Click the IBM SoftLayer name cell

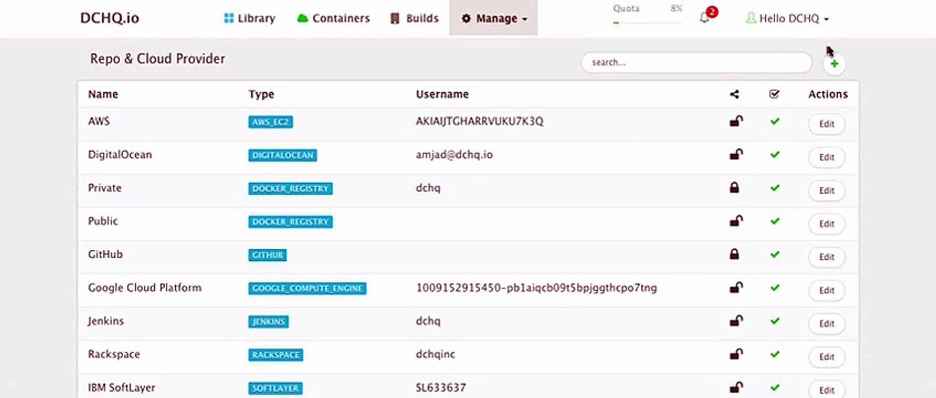point(122,387)
